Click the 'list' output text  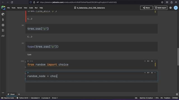(29, 54)
